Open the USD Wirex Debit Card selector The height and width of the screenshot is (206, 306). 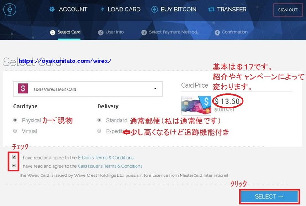88,89
